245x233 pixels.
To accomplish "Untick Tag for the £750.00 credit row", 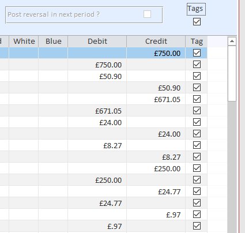I will tap(197, 53).
